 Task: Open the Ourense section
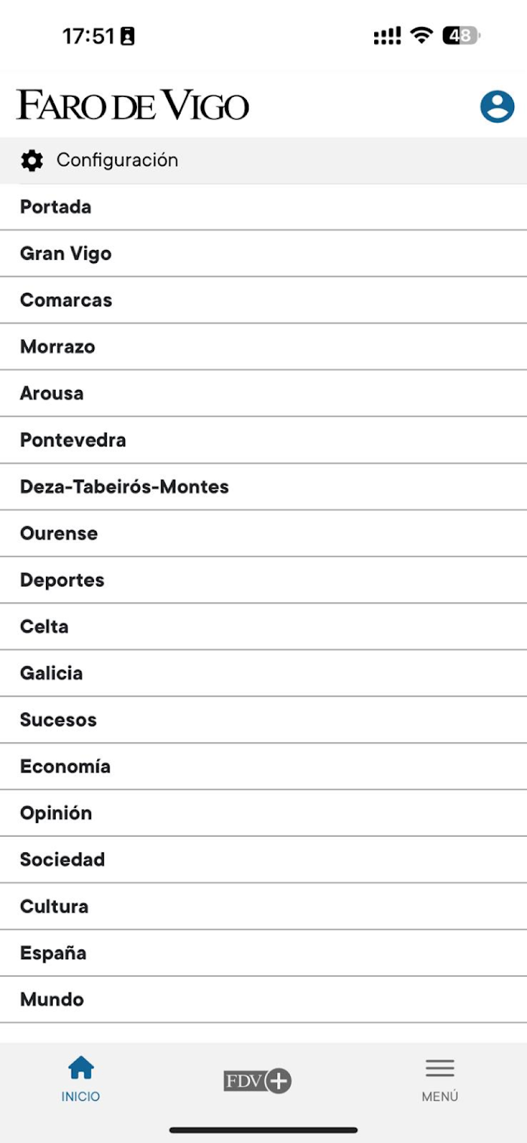(263, 534)
